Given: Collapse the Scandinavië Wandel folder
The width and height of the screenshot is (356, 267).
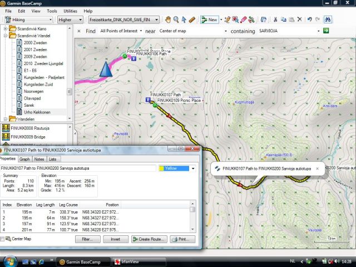Looking at the screenshot, I should point(5,36).
